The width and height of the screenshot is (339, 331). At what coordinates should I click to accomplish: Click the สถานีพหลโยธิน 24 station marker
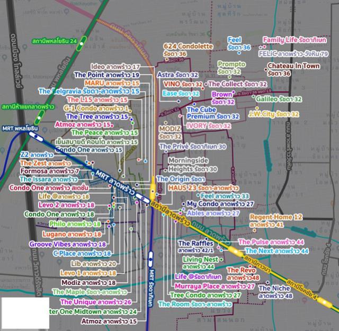coord(81,43)
